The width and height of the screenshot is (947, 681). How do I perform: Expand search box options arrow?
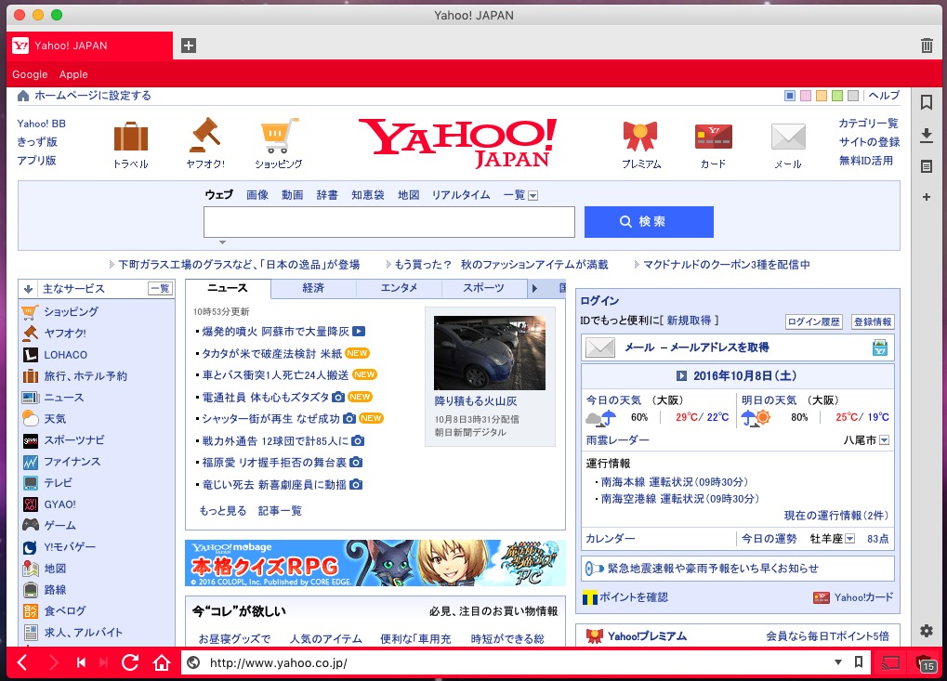click(x=222, y=242)
